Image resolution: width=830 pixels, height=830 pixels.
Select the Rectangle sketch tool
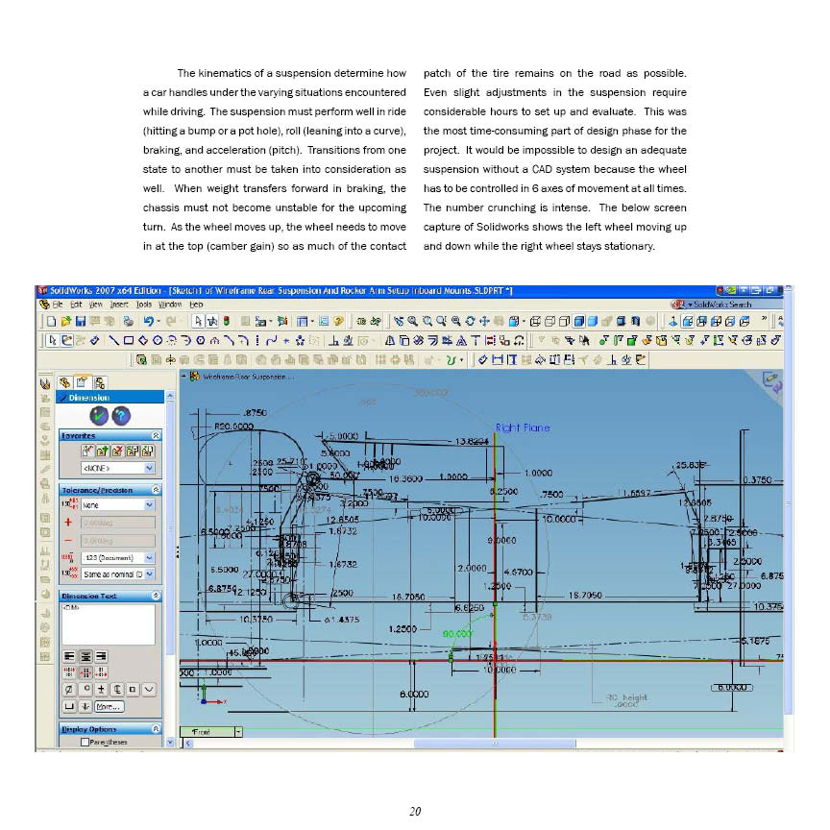(130, 338)
